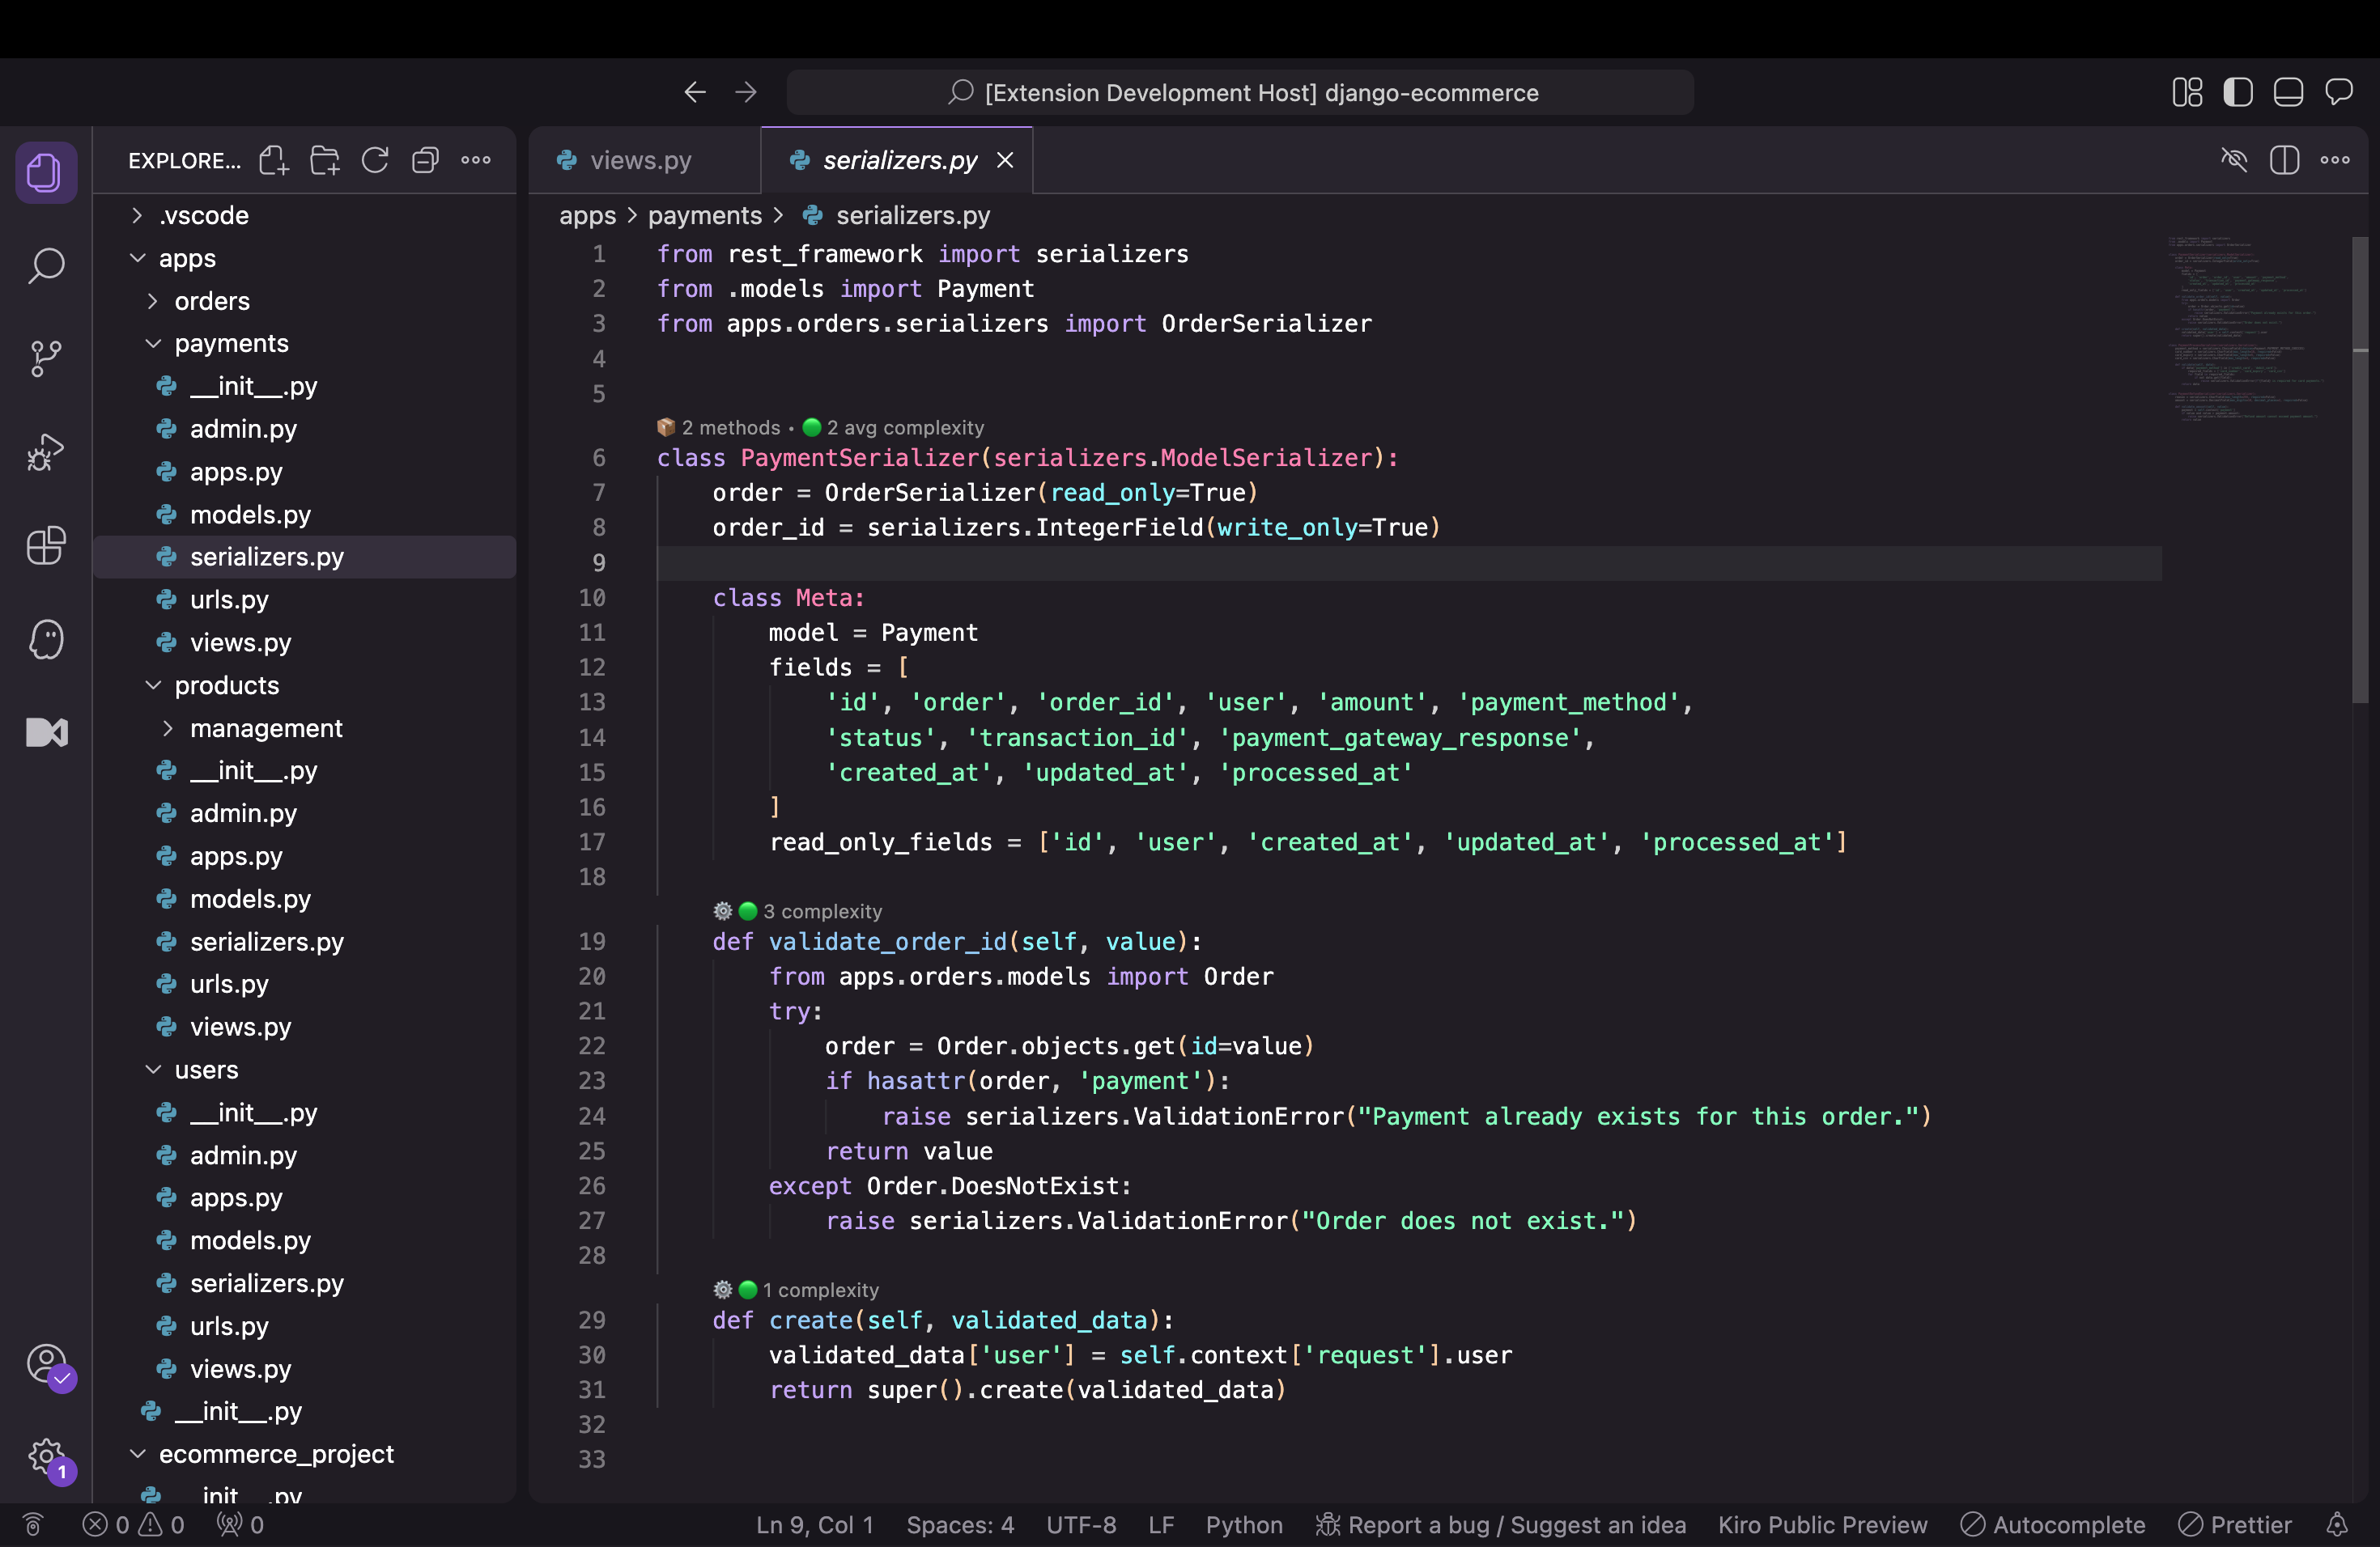Click the editor vertical scrollbar thumb
The width and height of the screenshot is (2380, 1547).
pos(2360,470)
